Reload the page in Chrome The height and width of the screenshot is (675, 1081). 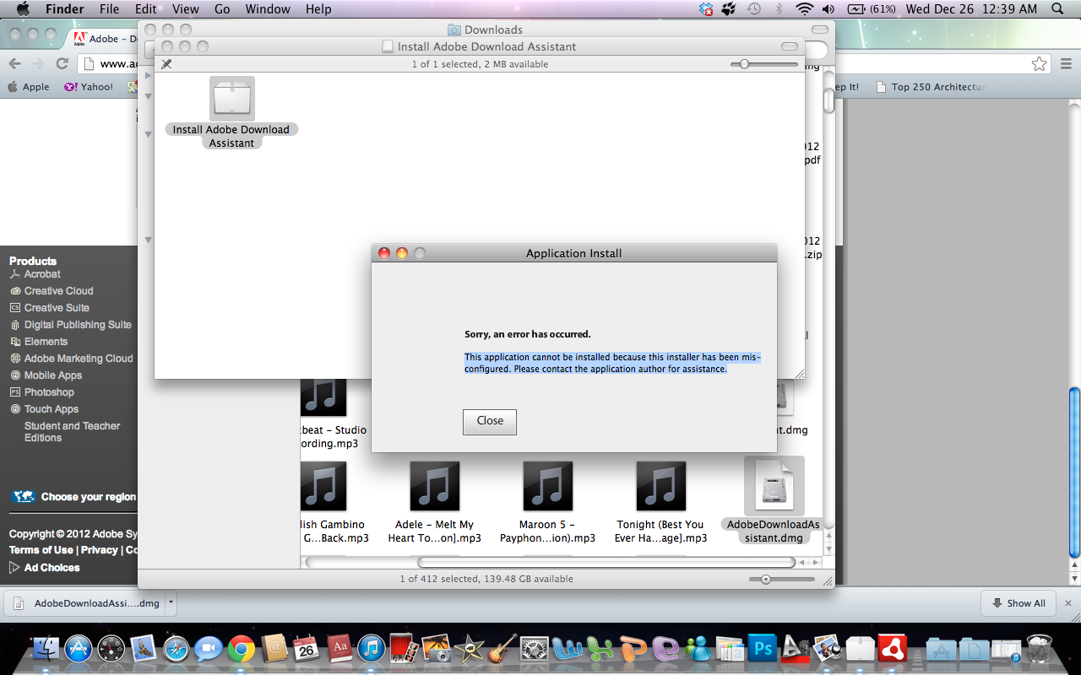pos(62,63)
